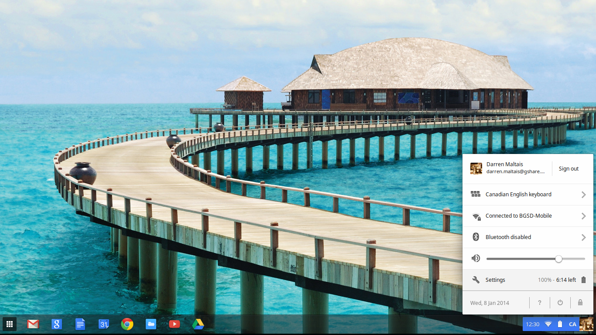Select the Bluetooth disabled label
The height and width of the screenshot is (335, 596).
point(508,237)
